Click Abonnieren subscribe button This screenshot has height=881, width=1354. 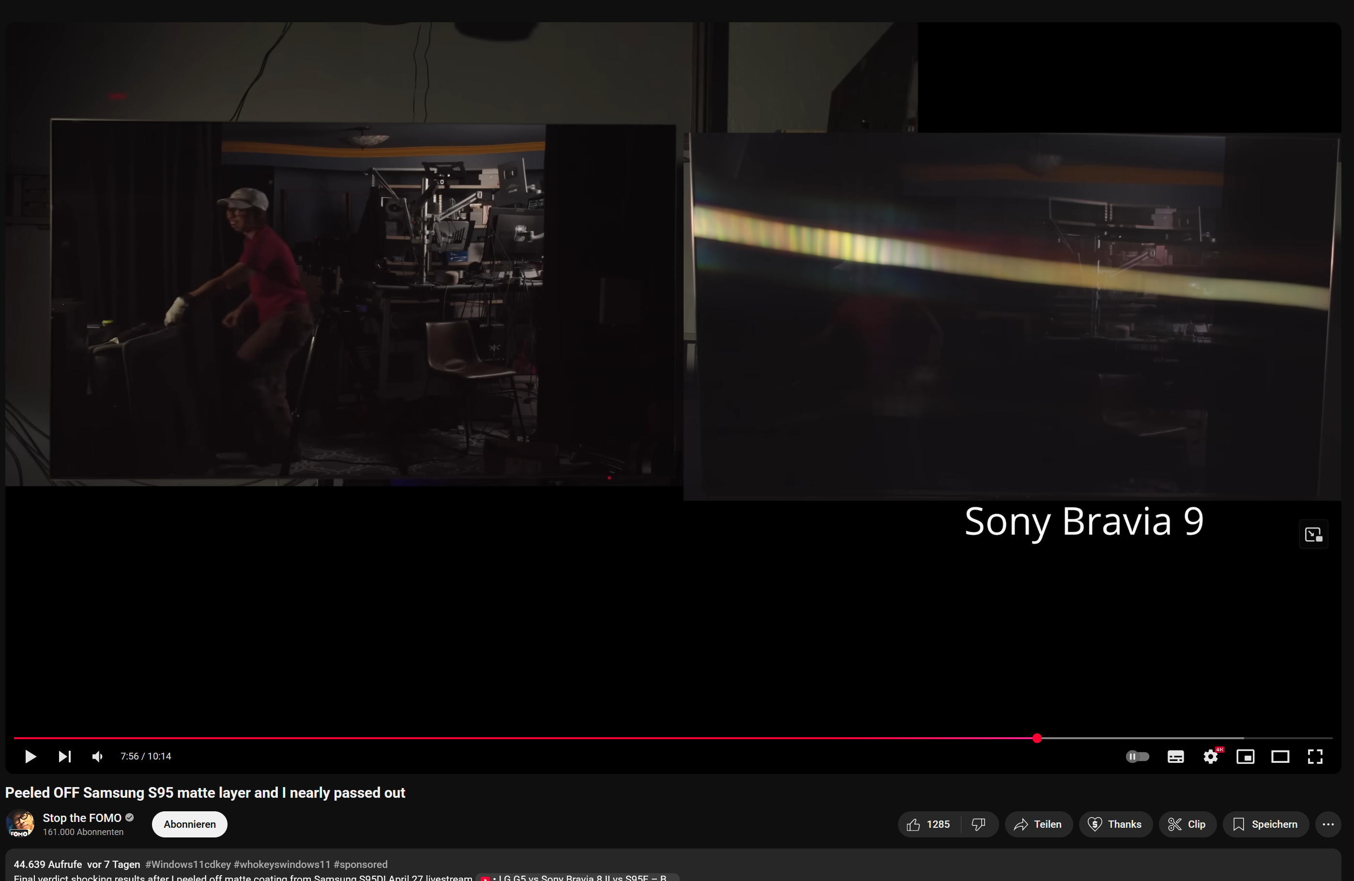(x=189, y=824)
